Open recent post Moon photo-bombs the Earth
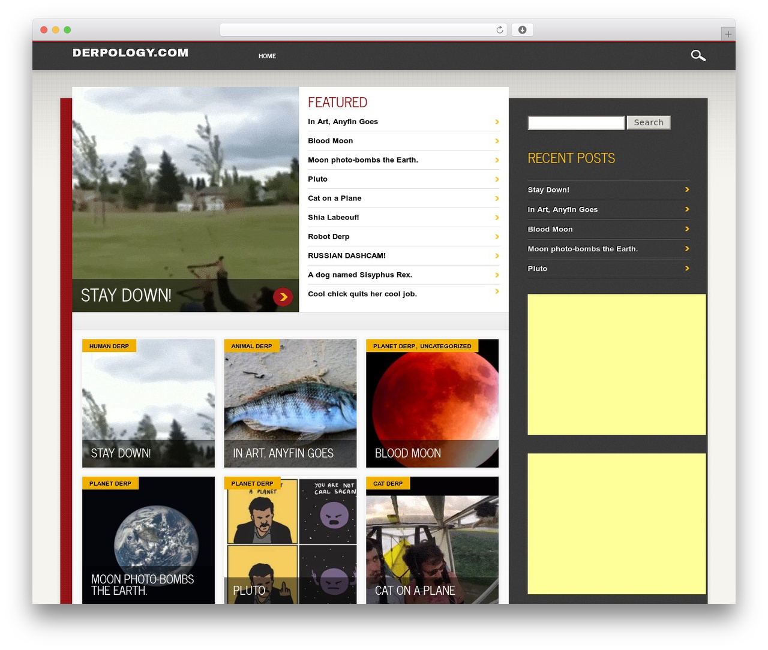The width and height of the screenshot is (768, 650). click(x=582, y=249)
